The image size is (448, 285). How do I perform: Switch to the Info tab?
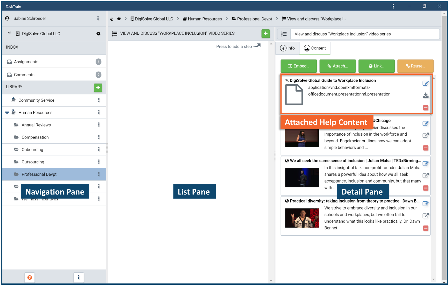pyautogui.click(x=287, y=48)
